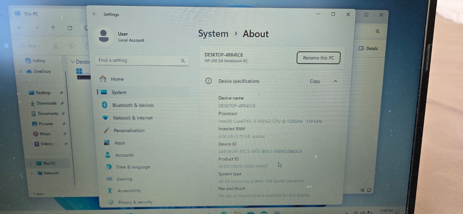This screenshot has height=214, width=463.
Task: Unpin Desktop using its pin icon
Action: (x=61, y=93)
